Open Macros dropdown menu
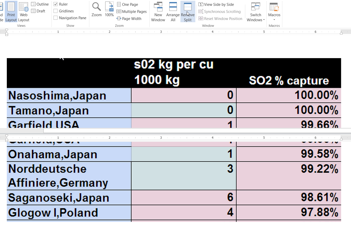 [274, 12]
